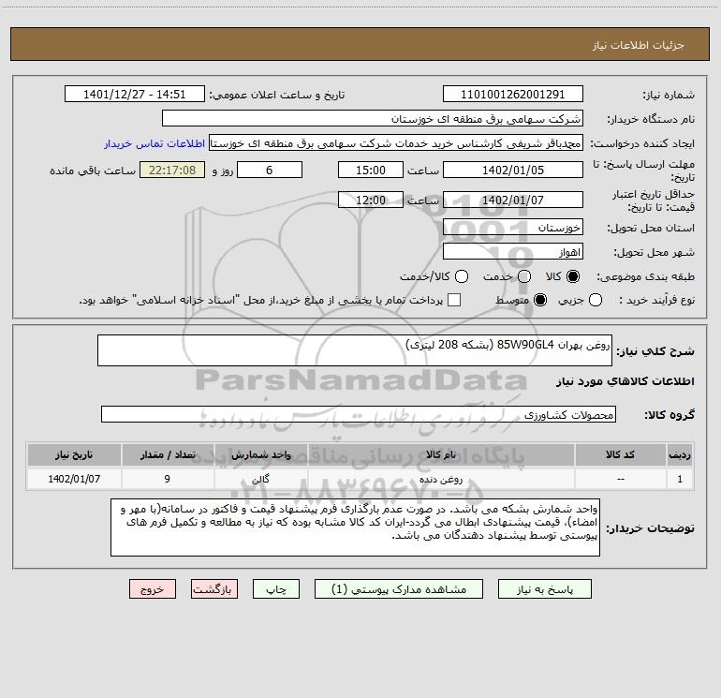Click the اطلاعات کالاهای مورد نیاز heading
The height and width of the screenshot is (698, 721).
tap(625, 381)
